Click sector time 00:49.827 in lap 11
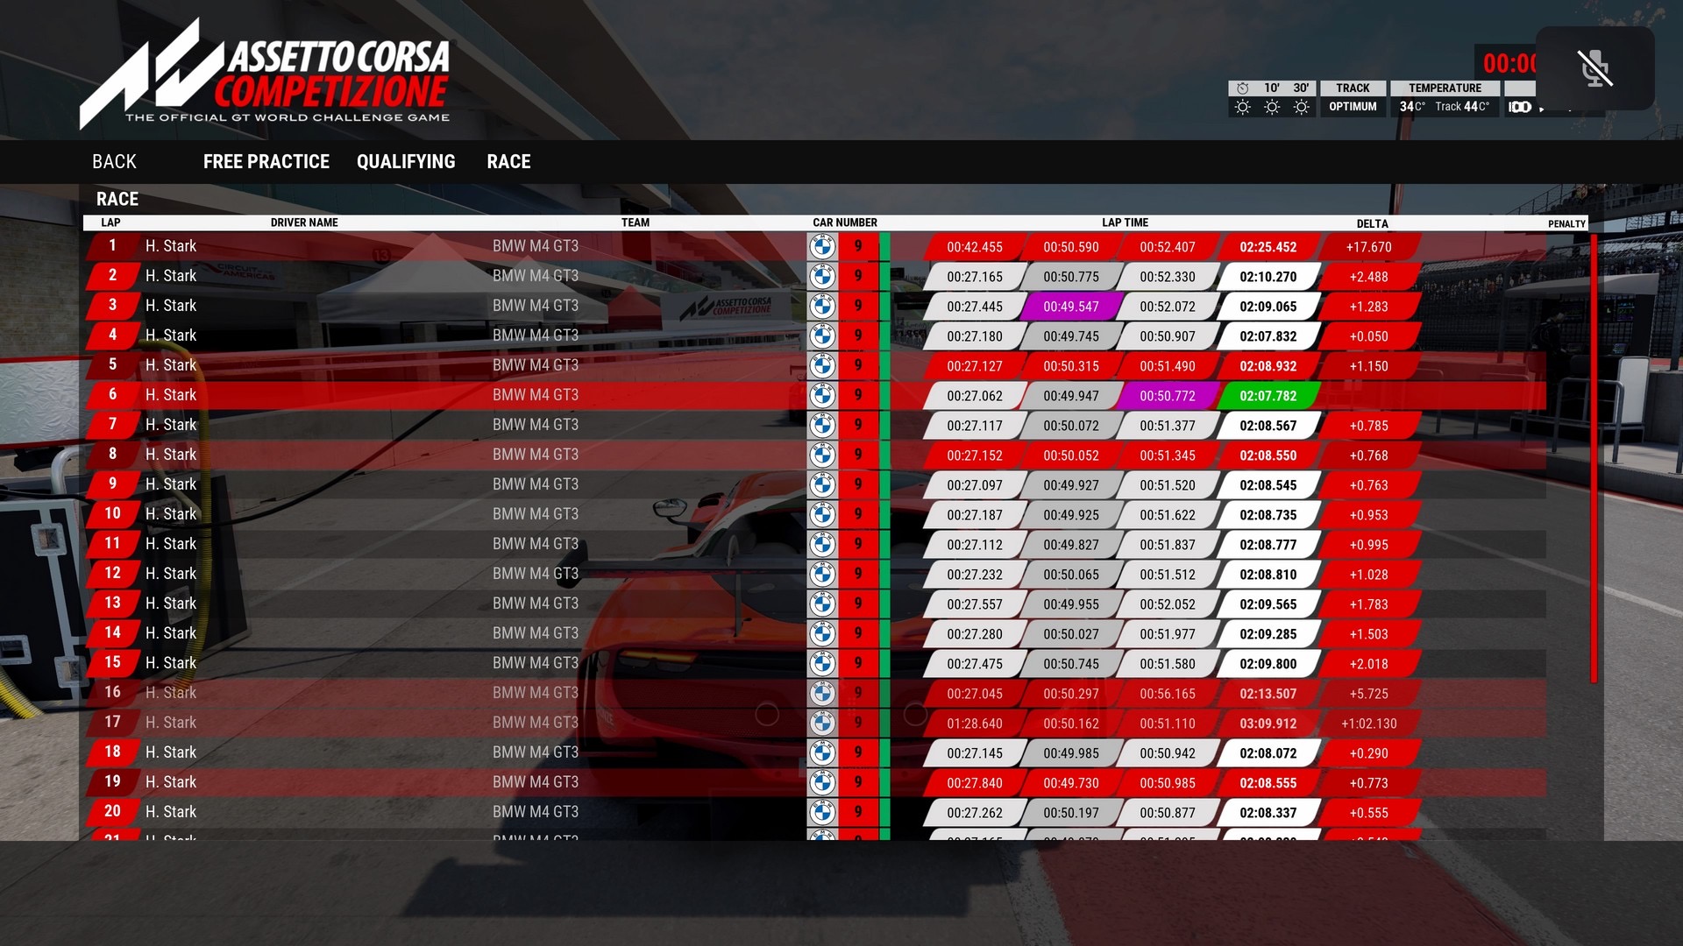Viewport: 1683px width, 946px height. click(1070, 545)
